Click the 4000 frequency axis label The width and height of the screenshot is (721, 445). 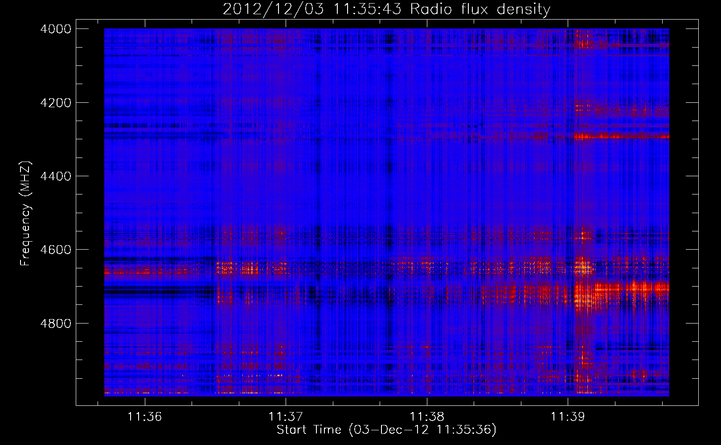click(56, 29)
